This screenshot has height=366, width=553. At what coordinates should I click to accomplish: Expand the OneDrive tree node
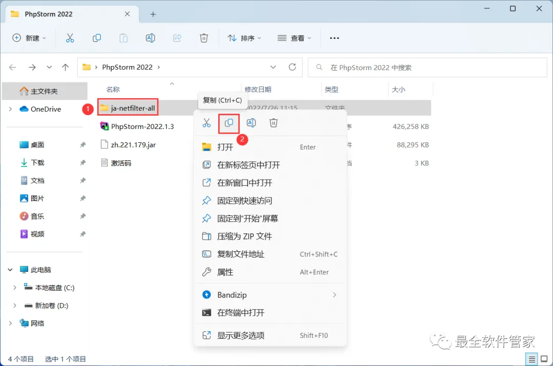point(10,110)
